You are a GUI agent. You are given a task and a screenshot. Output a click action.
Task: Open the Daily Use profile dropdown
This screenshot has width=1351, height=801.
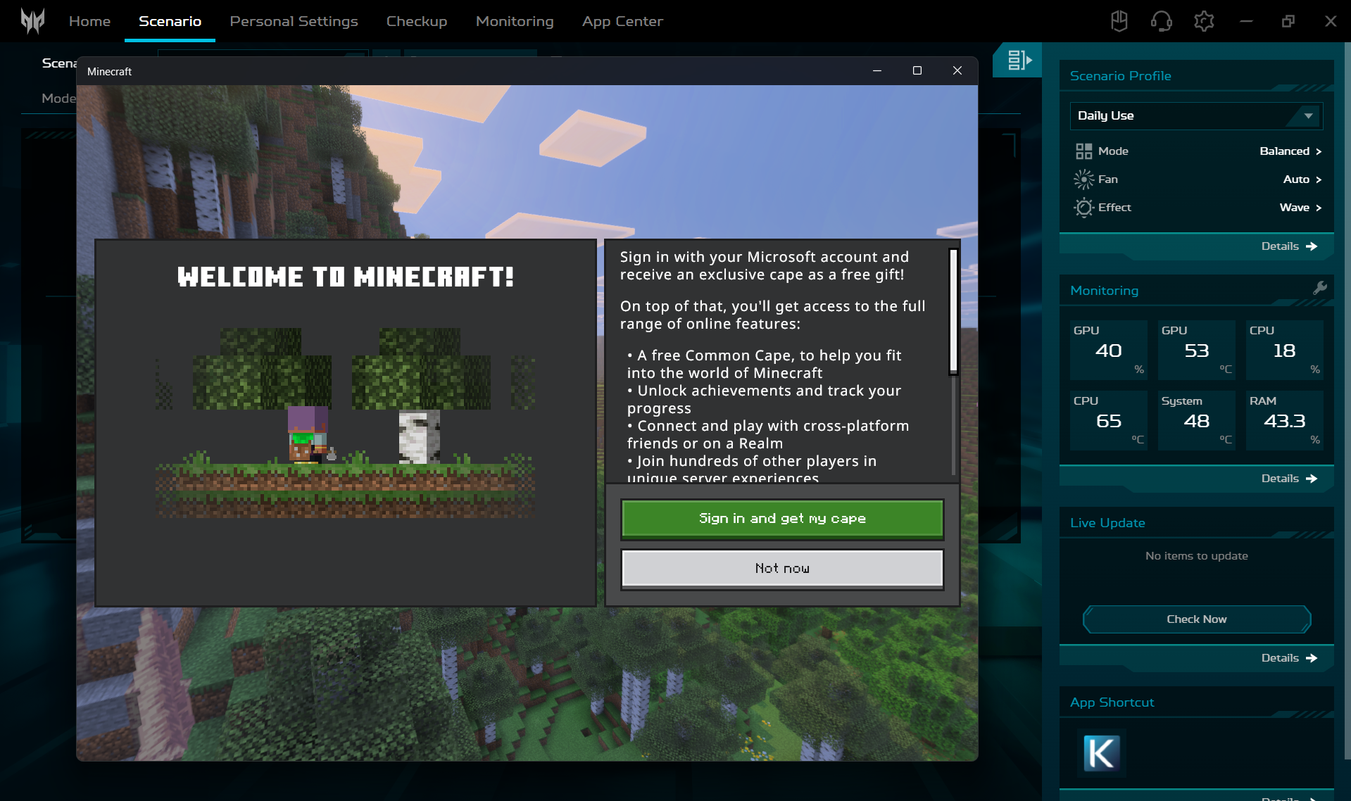tap(1196, 115)
